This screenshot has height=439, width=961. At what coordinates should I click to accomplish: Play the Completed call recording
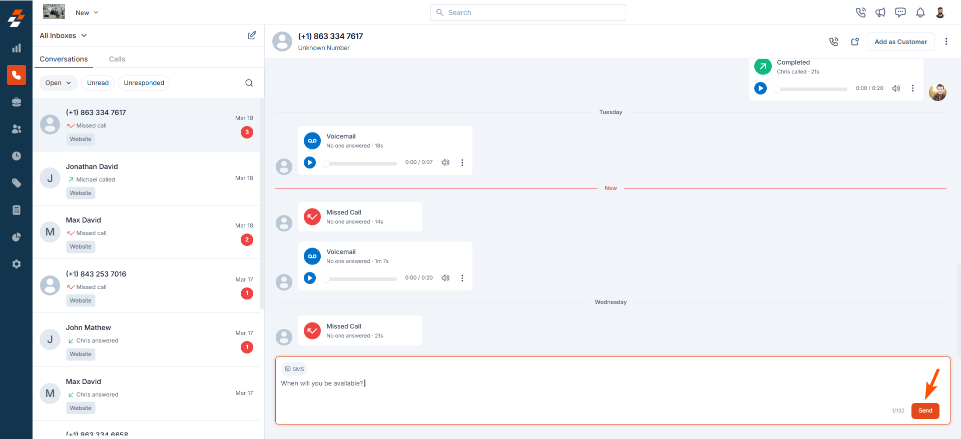point(760,88)
